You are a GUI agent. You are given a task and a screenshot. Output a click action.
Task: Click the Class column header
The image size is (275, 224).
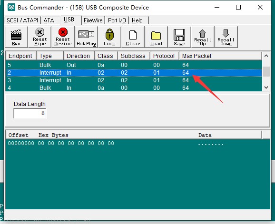(x=106, y=56)
